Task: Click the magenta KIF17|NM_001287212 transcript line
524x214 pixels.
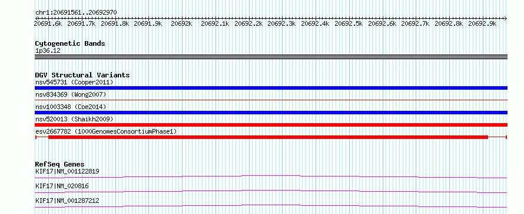Action: pos(271,206)
